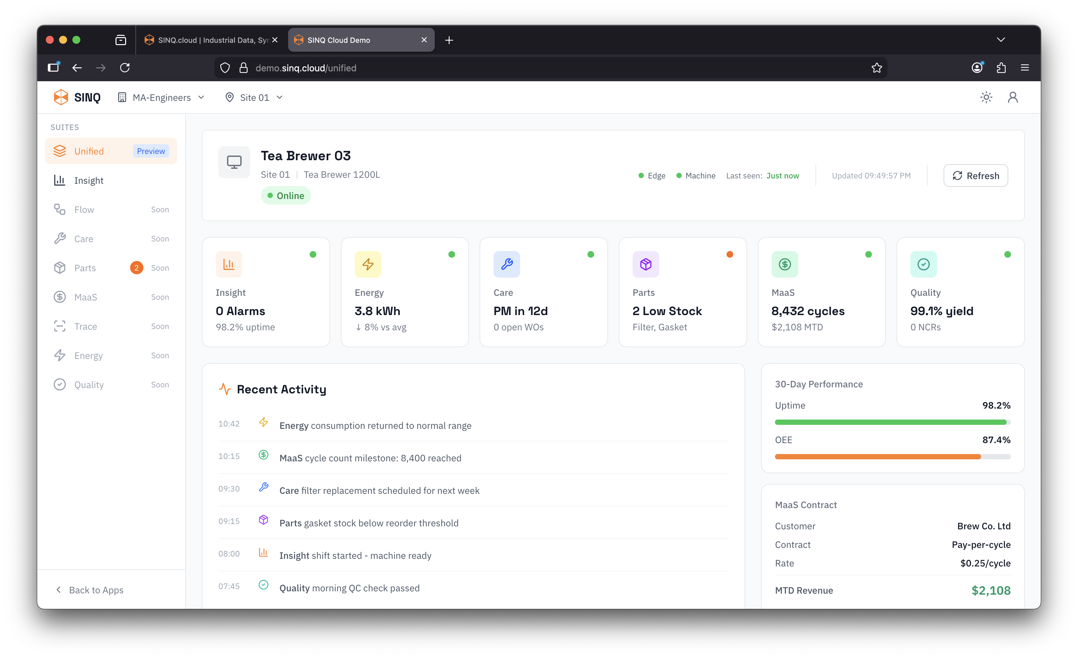Click the MaaS dollar card icon
This screenshot has height=658, width=1078.
(785, 264)
